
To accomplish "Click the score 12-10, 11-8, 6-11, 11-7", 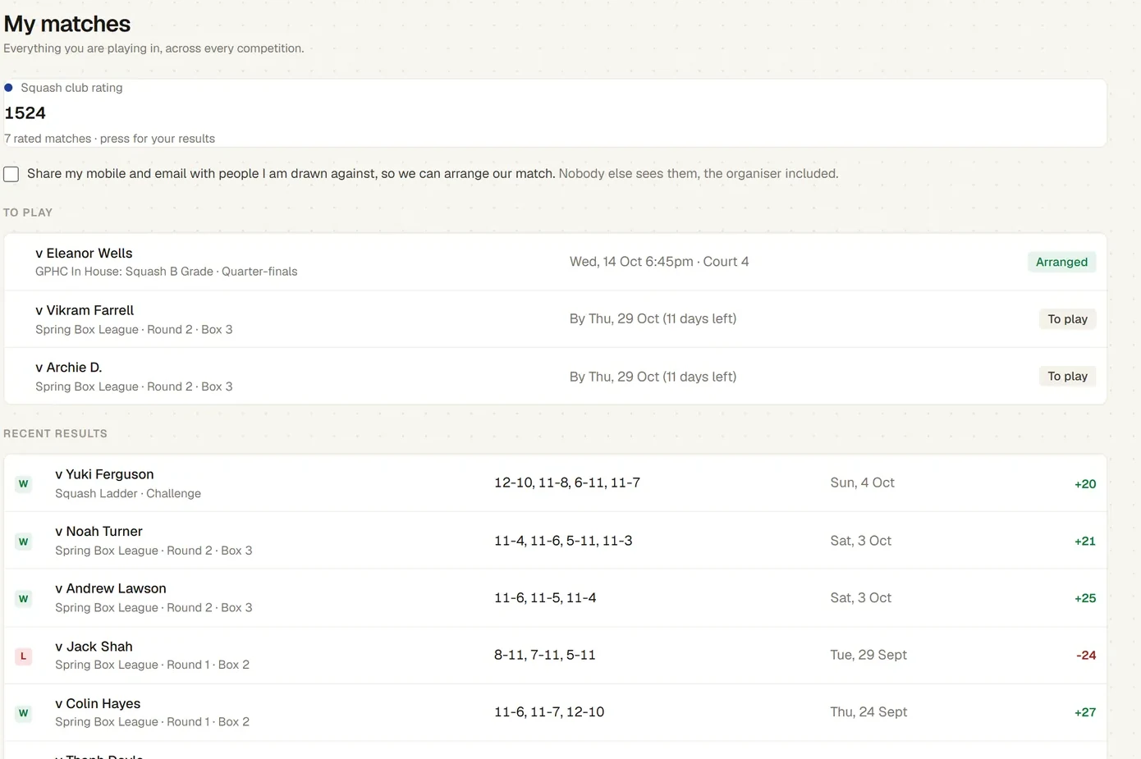I will pos(567,483).
